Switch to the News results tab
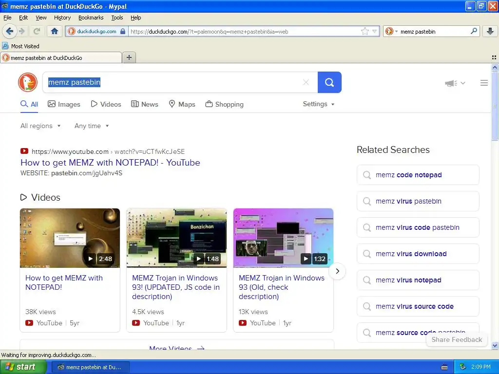The width and height of the screenshot is (499, 374). point(144,104)
